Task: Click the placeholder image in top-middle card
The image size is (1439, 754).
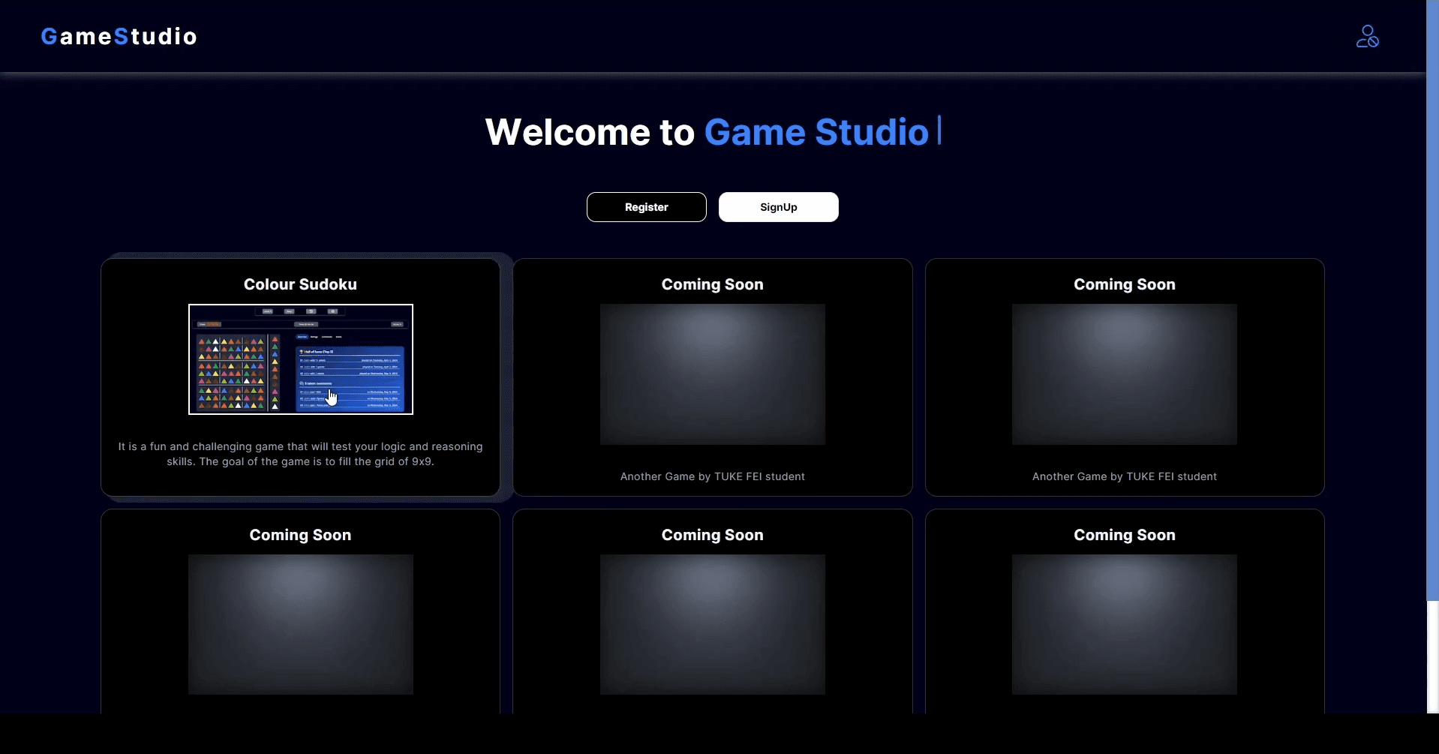Action: (x=712, y=374)
